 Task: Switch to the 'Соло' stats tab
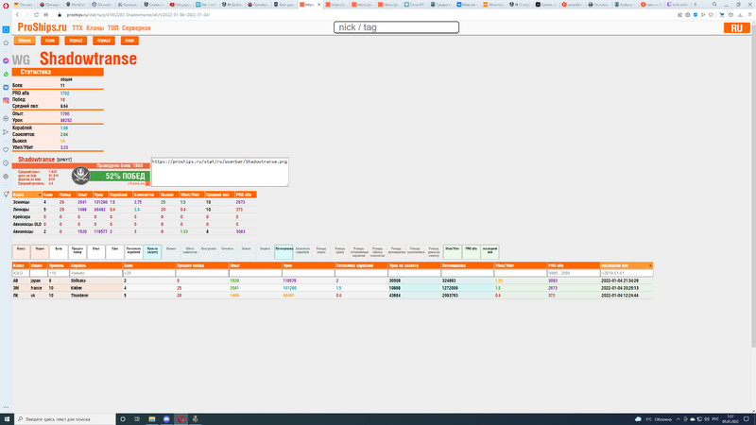coord(50,41)
